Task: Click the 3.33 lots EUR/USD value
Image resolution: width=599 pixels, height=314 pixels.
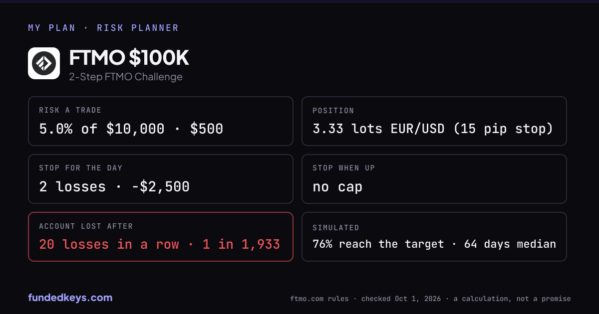Action: coord(378,129)
